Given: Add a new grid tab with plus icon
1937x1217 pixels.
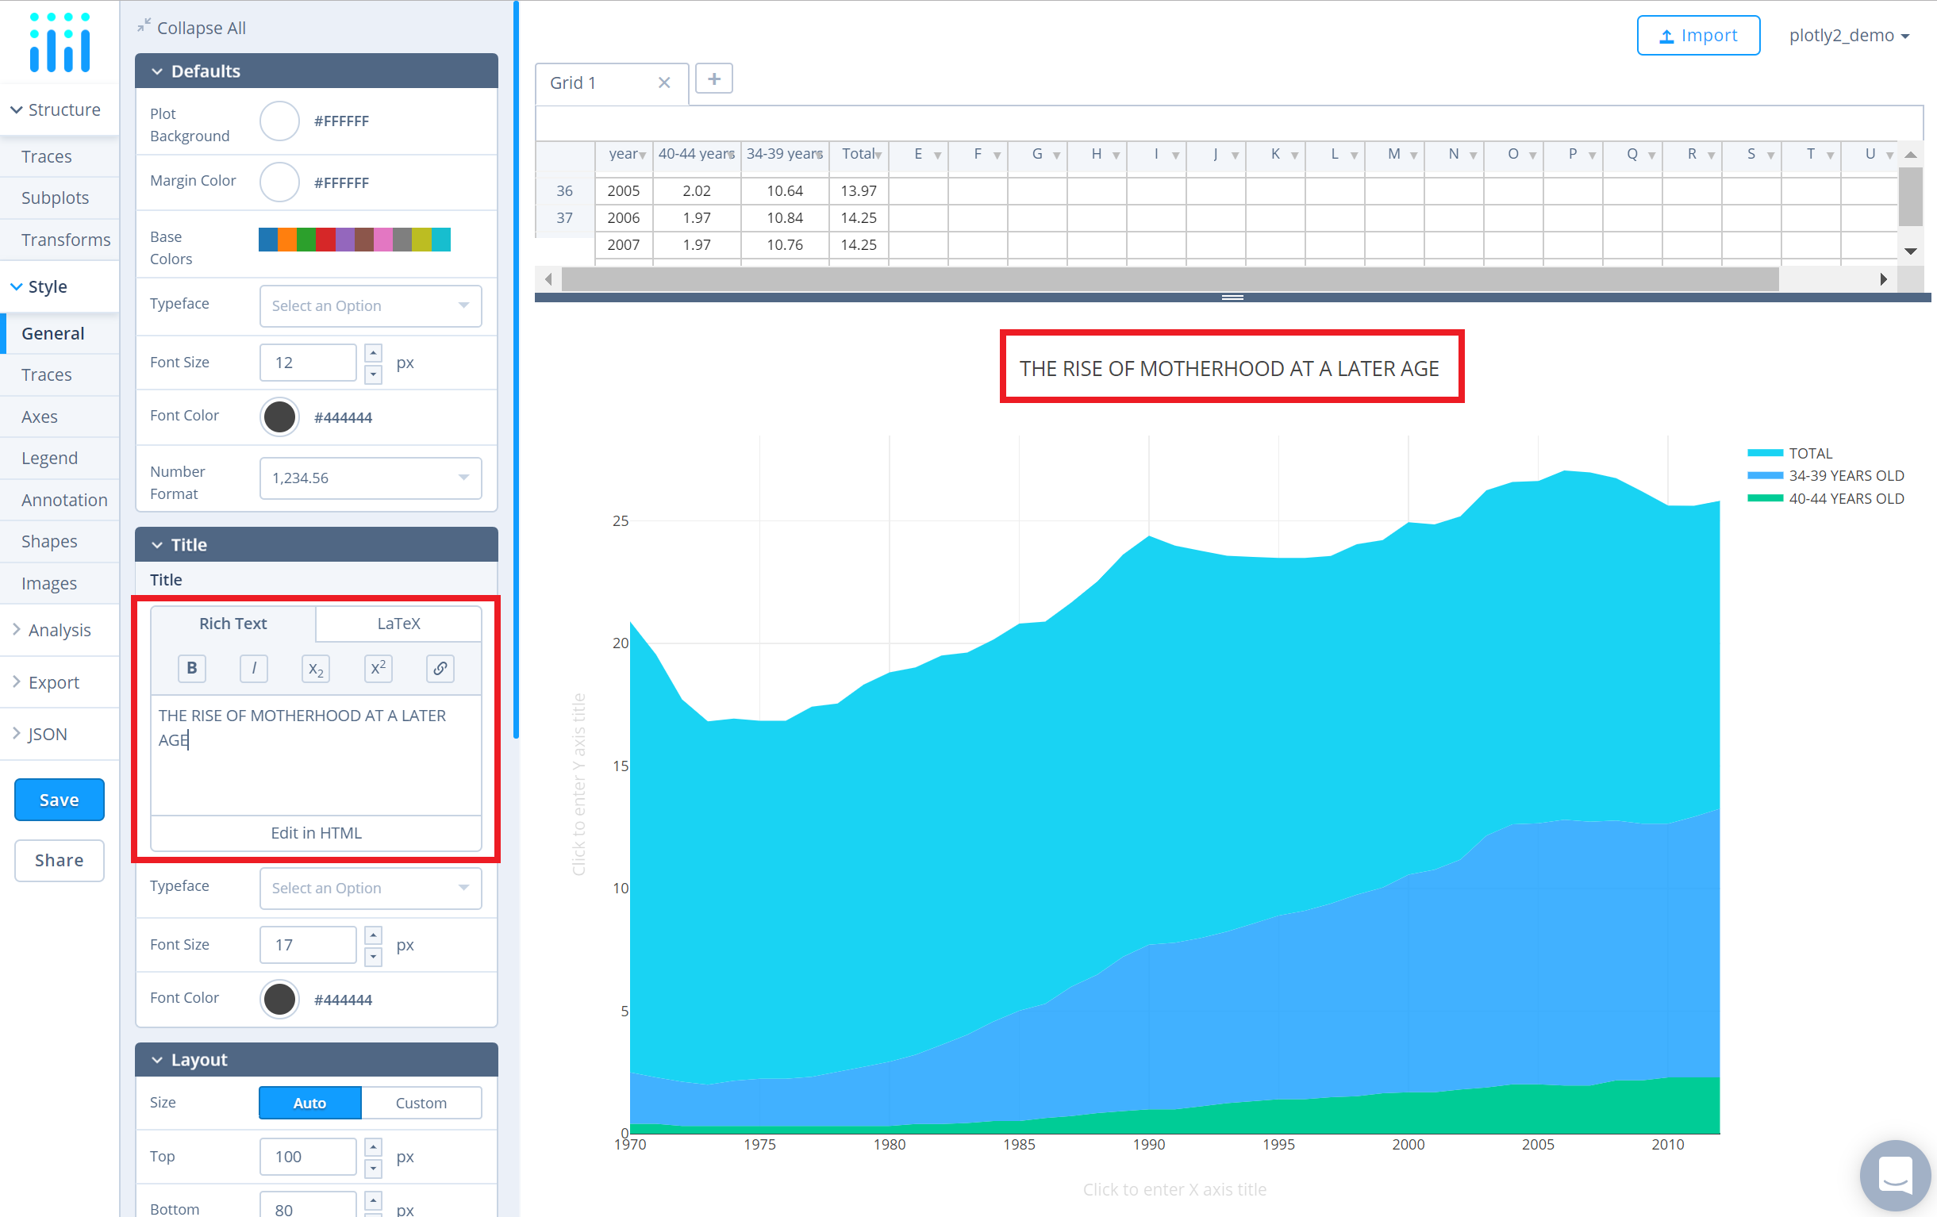Looking at the screenshot, I should click(x=713, y=79).
